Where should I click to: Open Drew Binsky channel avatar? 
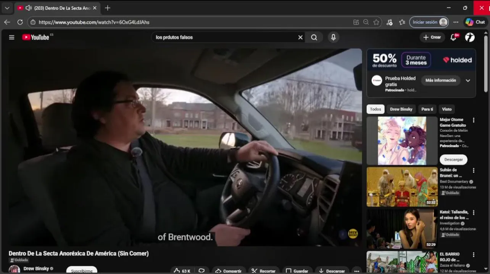click(x=15, y=269)
